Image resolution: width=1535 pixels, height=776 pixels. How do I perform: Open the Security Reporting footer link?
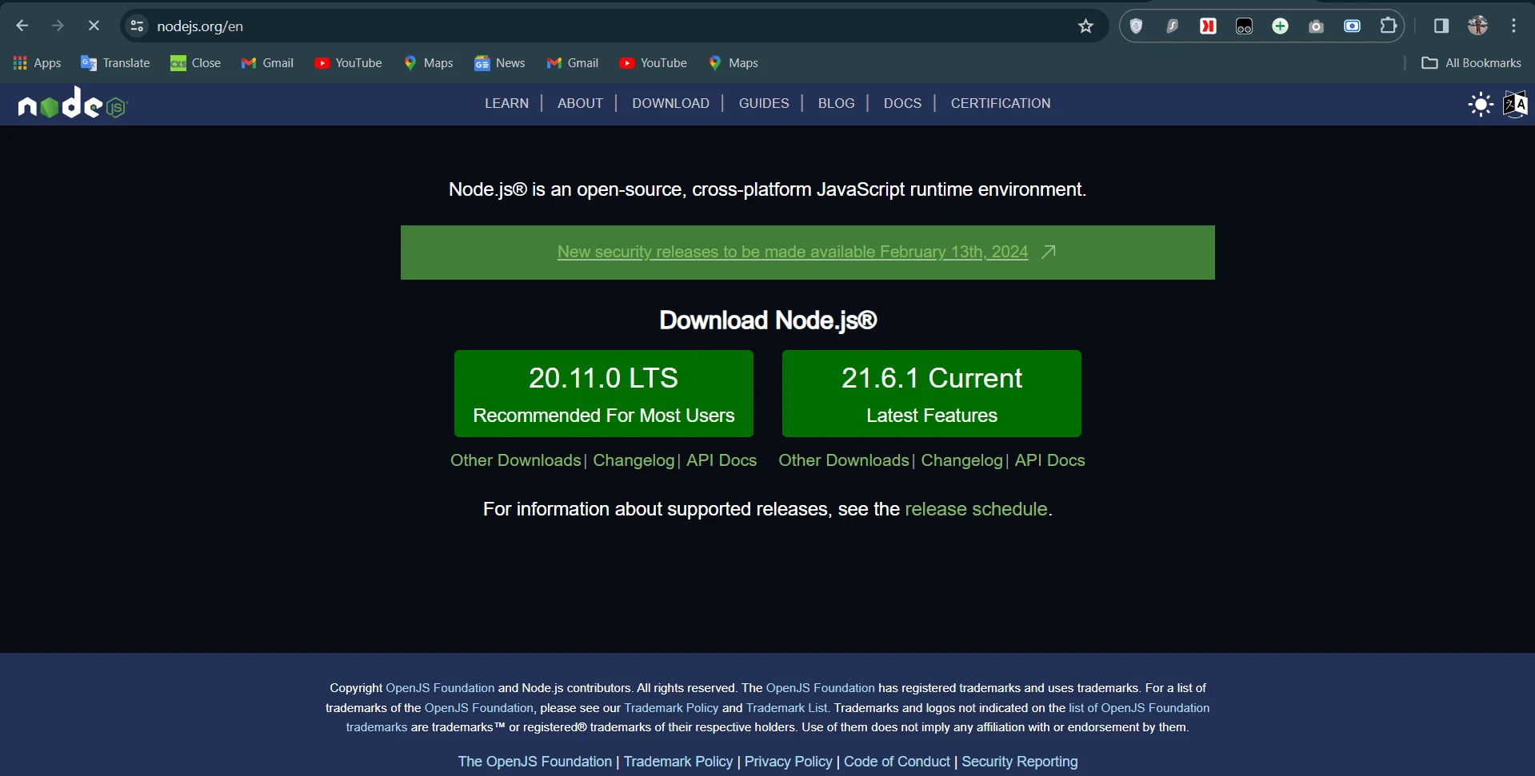[x=1020, y=762]
